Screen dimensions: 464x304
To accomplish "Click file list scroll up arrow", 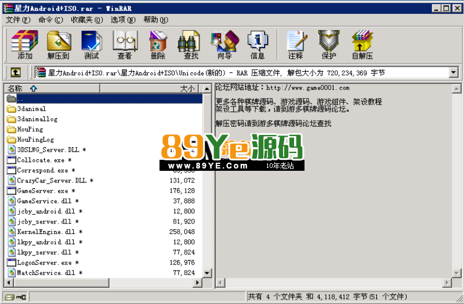I will coord(207,89).
